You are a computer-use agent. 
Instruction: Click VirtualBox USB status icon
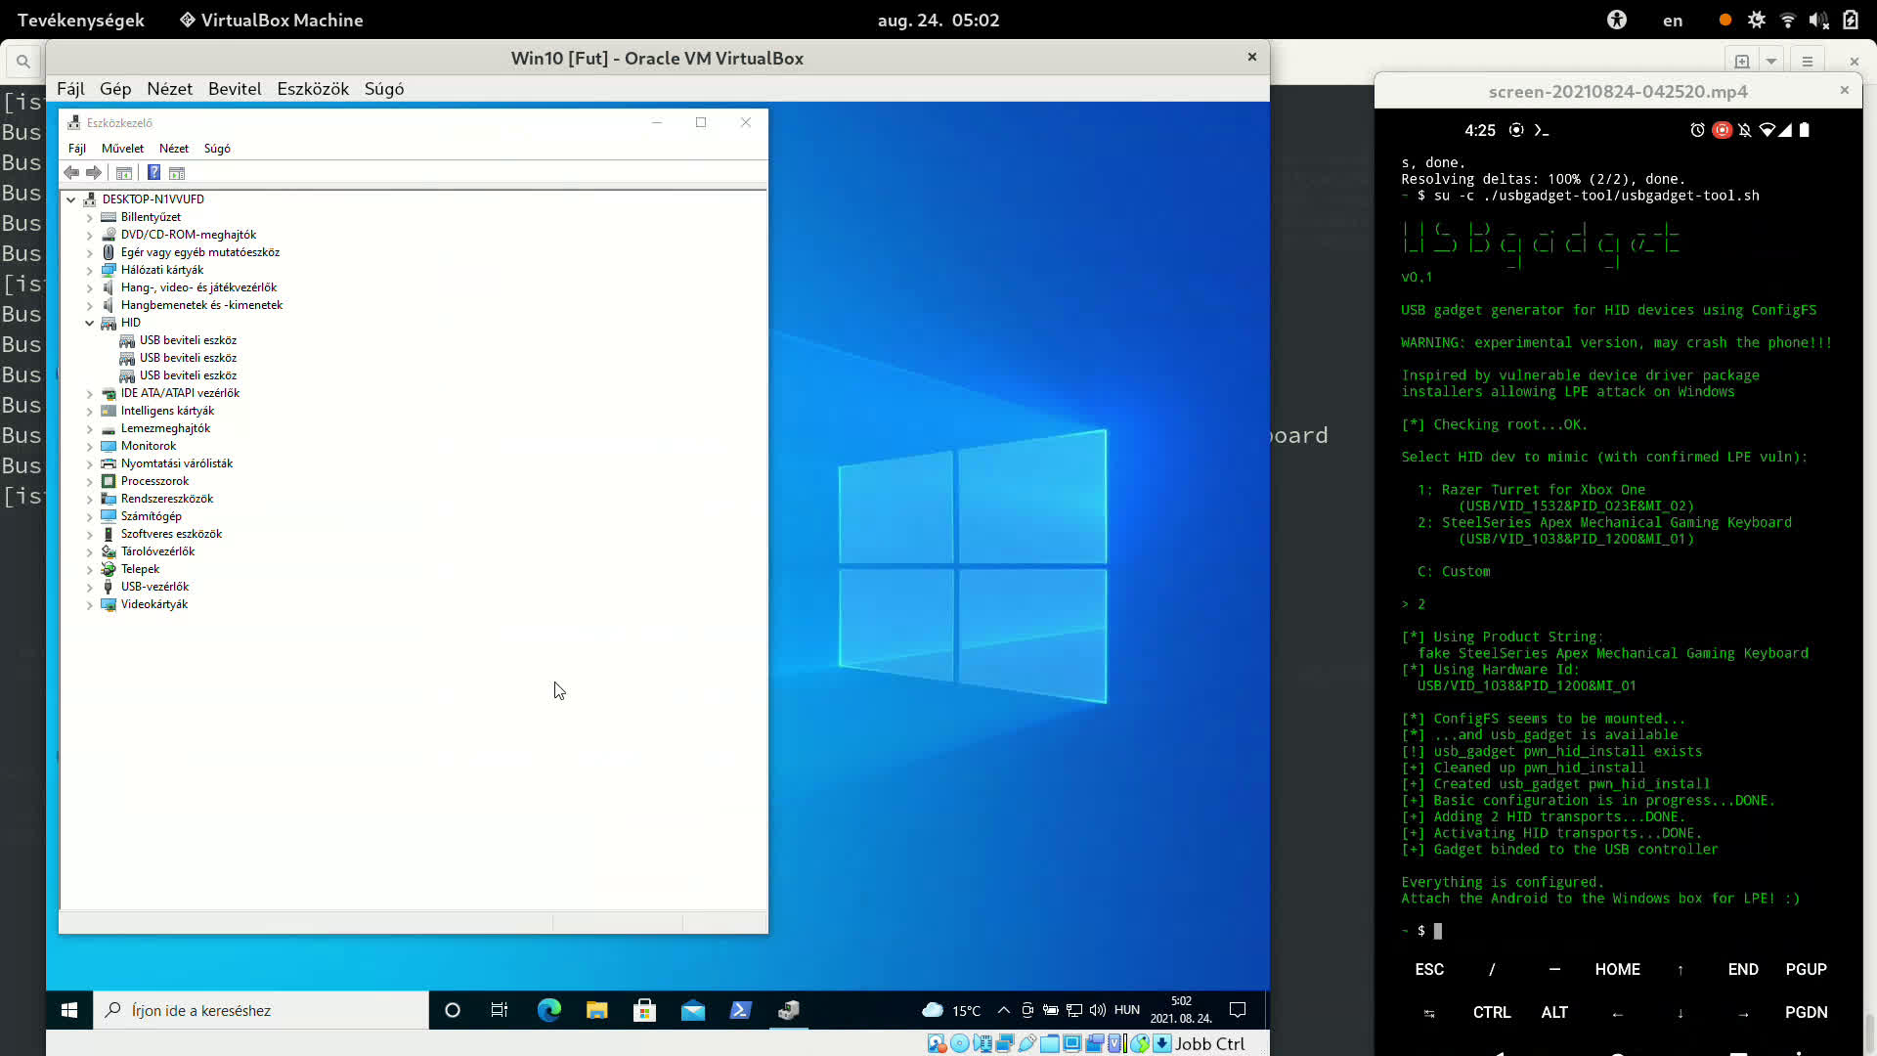1026,1043
